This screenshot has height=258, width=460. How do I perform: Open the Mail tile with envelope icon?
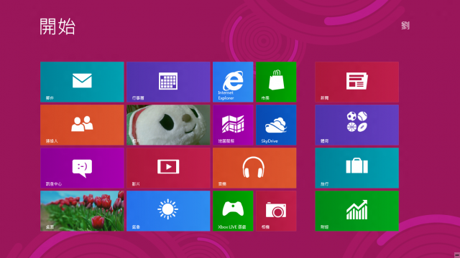pos(82,82)
